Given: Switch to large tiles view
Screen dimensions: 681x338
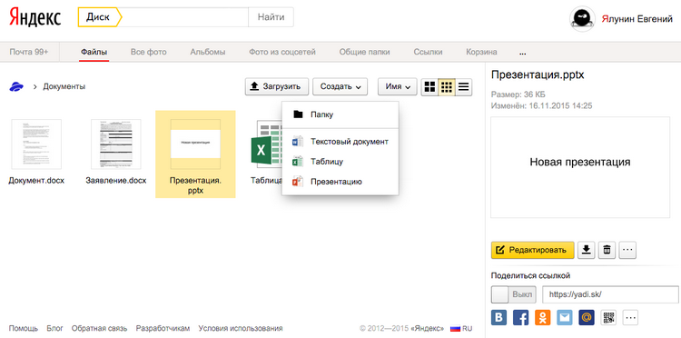Looking at the screenshot, I should 429,86.
